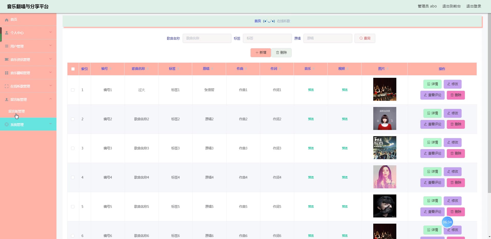The image size is (491, 239).
Task: Open the 留言板管理 submenu item
Action: (17, 111)
